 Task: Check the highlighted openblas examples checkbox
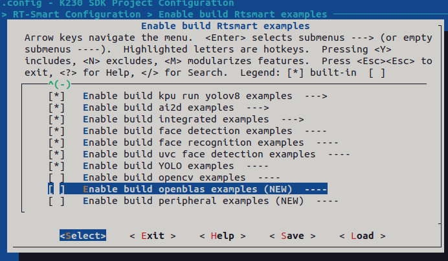[56, 189]
